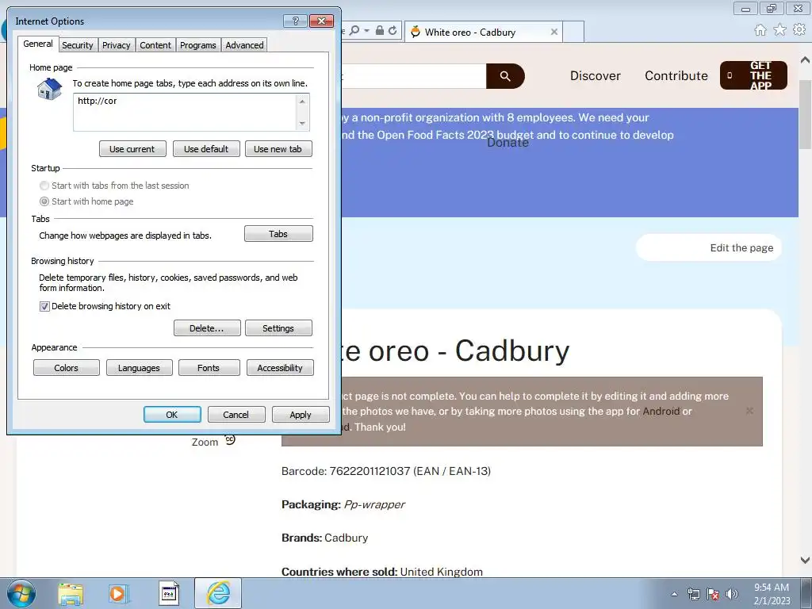Confirm with the OK button
The image size is (812, 609).
[x=172, y=414]
